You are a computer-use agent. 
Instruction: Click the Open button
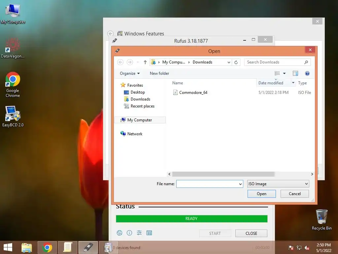[261, 194]
